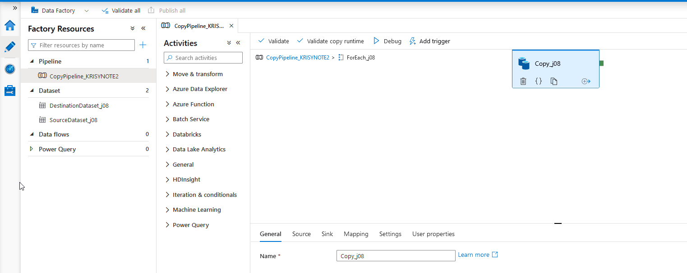The height and width of the screenshot is (273, 687).
Task: Open the Home icon in left sidebar
Action: (x=10, y=25)
